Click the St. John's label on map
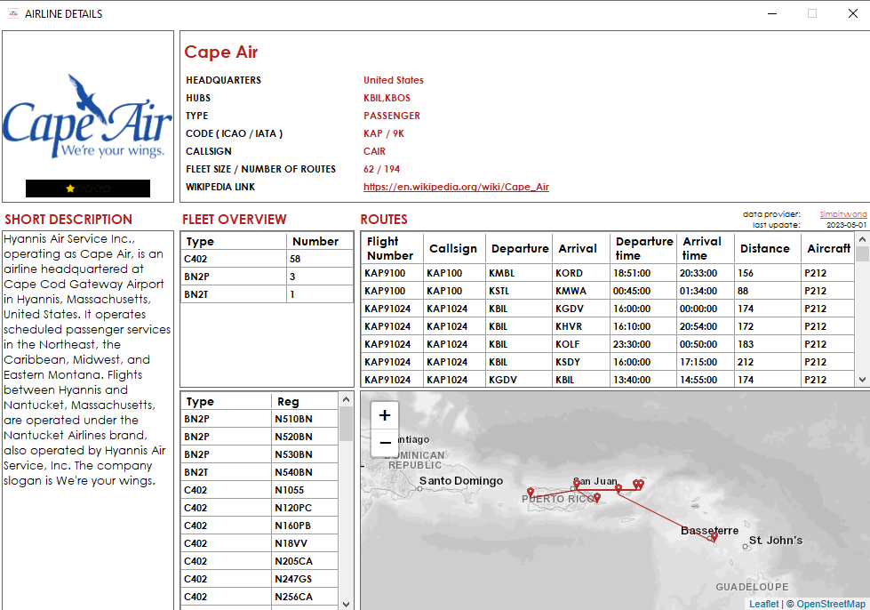This screenshot has height=610, width=870. point(776,540)
